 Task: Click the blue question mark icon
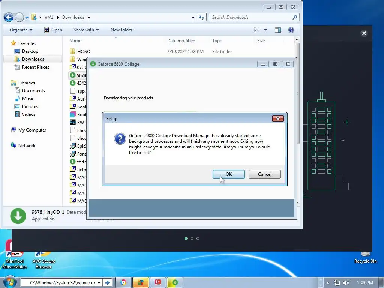(x=120, y=139)
